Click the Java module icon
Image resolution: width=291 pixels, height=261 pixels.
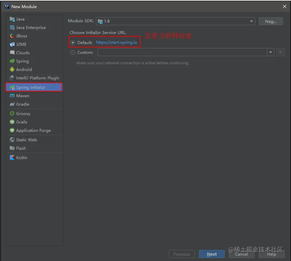point(12,19)
